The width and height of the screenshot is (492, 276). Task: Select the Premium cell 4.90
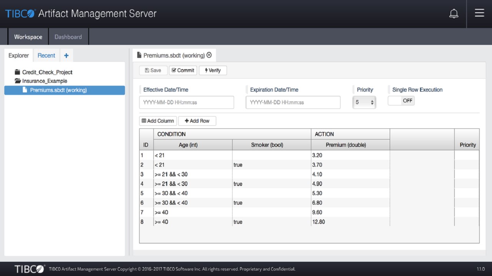(x=351, y=184)
